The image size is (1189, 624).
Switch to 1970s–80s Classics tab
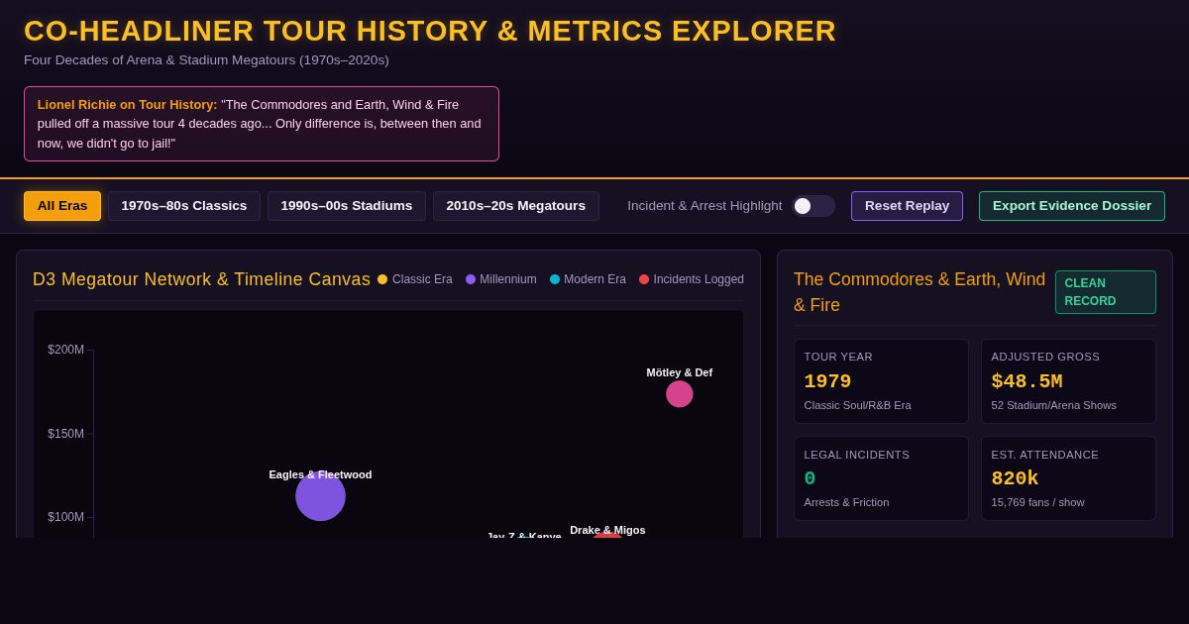click(x=184, y=206)
